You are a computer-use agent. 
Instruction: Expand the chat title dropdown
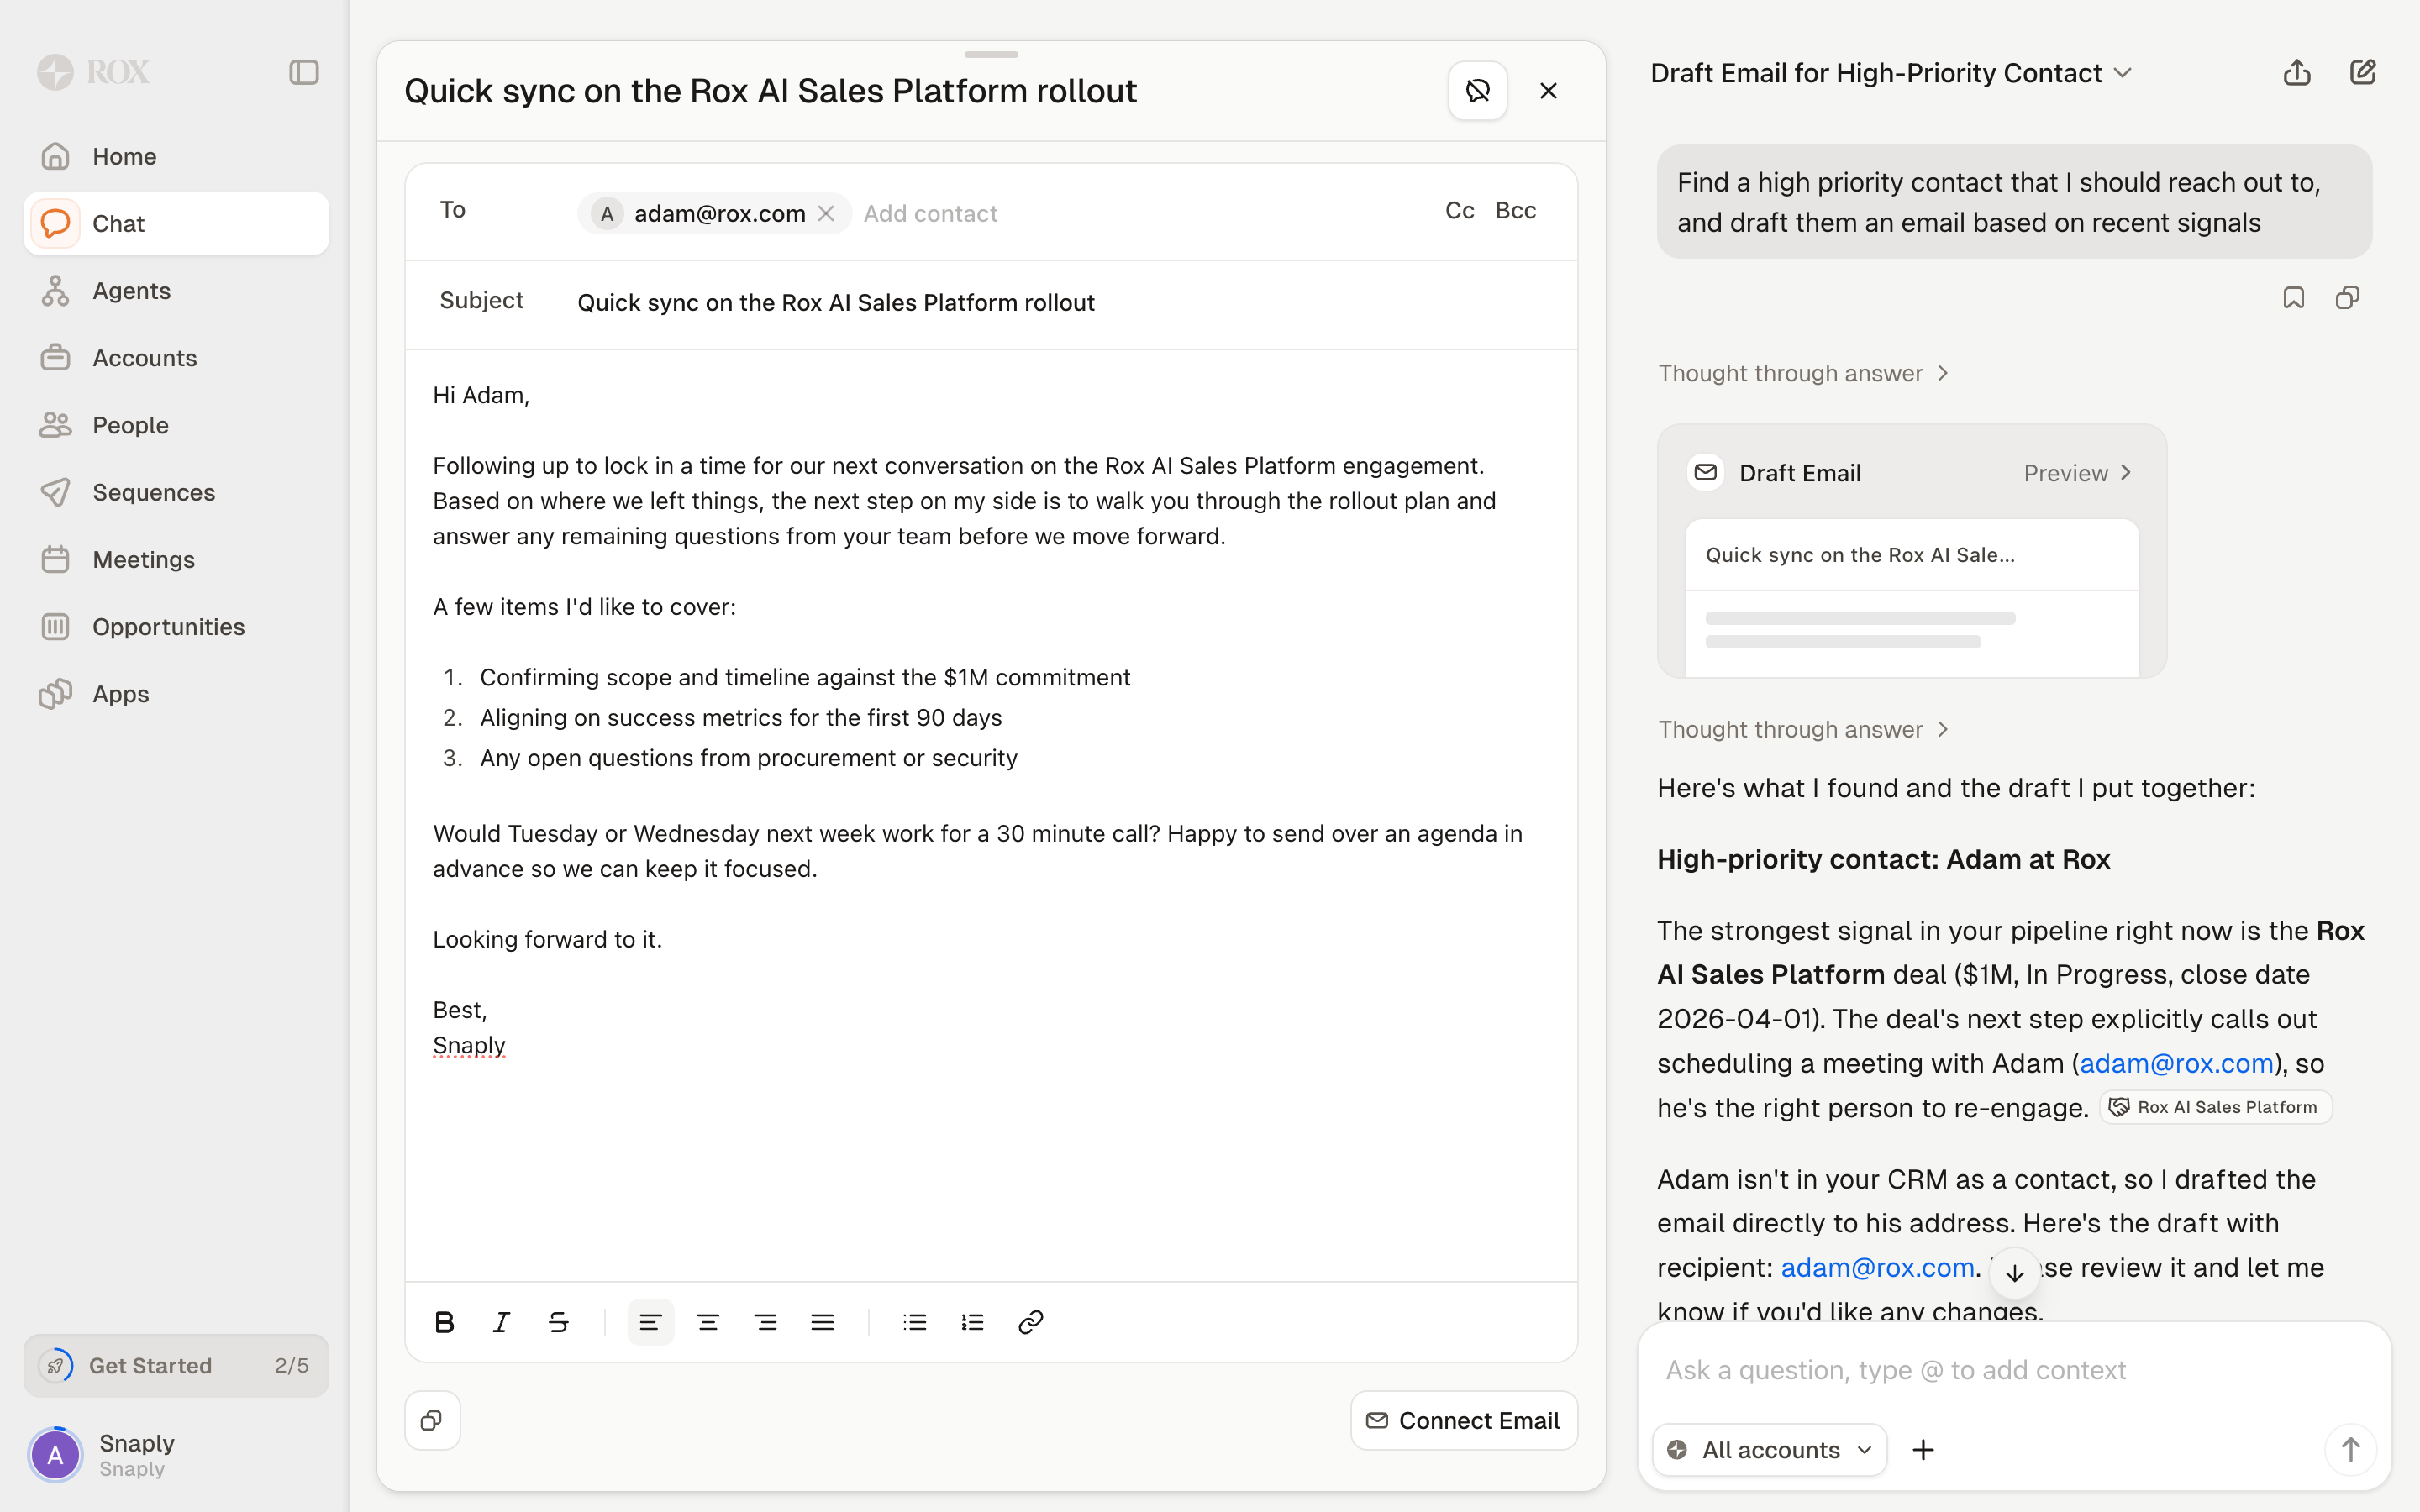(x=2123, y=73)
